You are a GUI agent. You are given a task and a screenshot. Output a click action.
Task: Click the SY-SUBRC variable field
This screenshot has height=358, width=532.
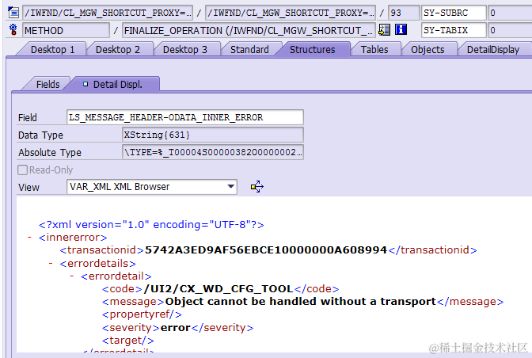[x=454, y=13]
